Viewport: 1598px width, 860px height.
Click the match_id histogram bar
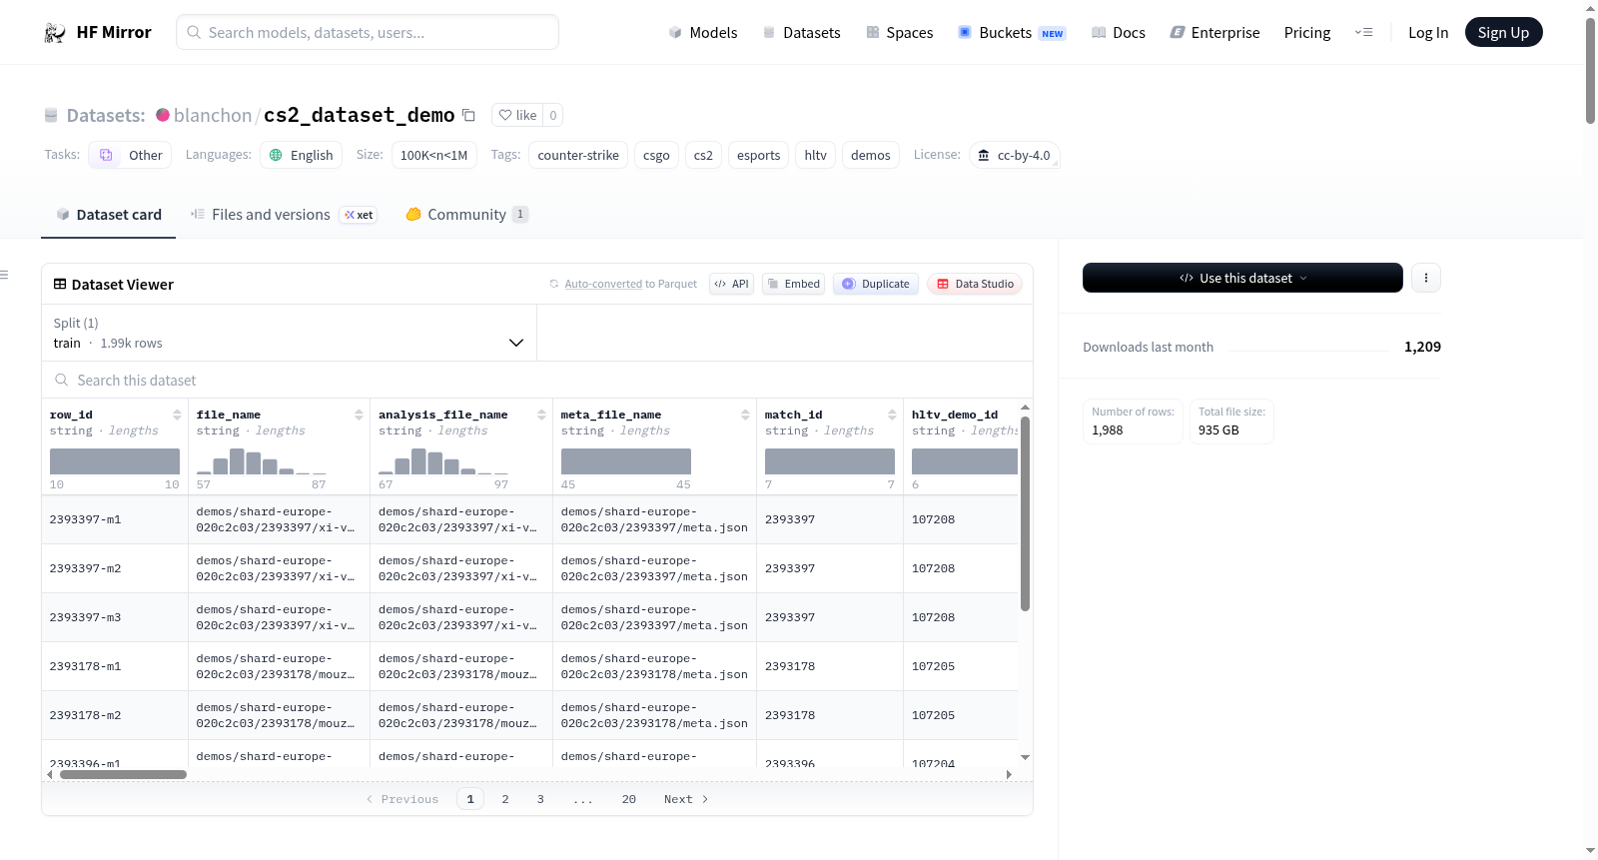[830, 461]
